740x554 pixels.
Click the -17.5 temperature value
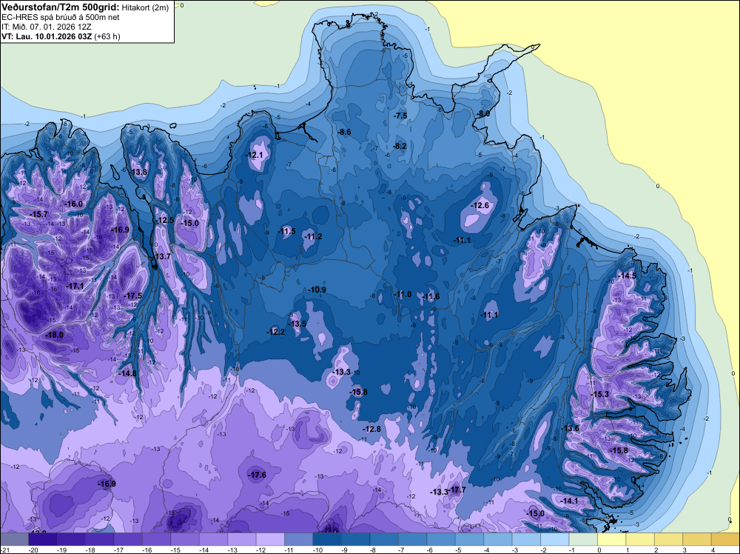tap(133, 296)
